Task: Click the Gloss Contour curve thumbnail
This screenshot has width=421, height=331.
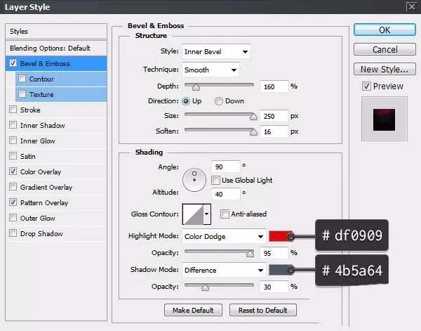Action: pos(193,214)
